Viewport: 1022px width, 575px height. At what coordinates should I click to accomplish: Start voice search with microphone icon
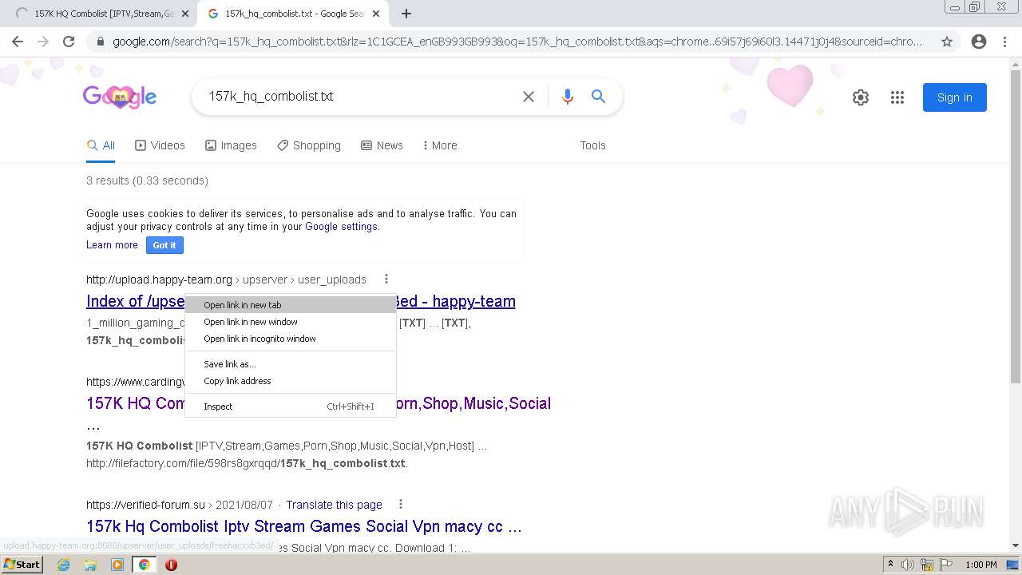coord(568,97)
